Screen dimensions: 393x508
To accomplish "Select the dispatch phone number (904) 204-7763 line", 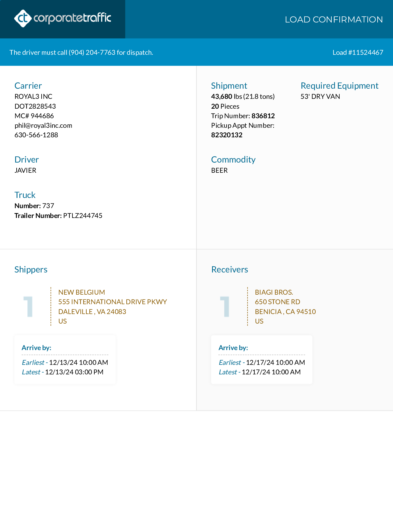I will click(81, 52).
